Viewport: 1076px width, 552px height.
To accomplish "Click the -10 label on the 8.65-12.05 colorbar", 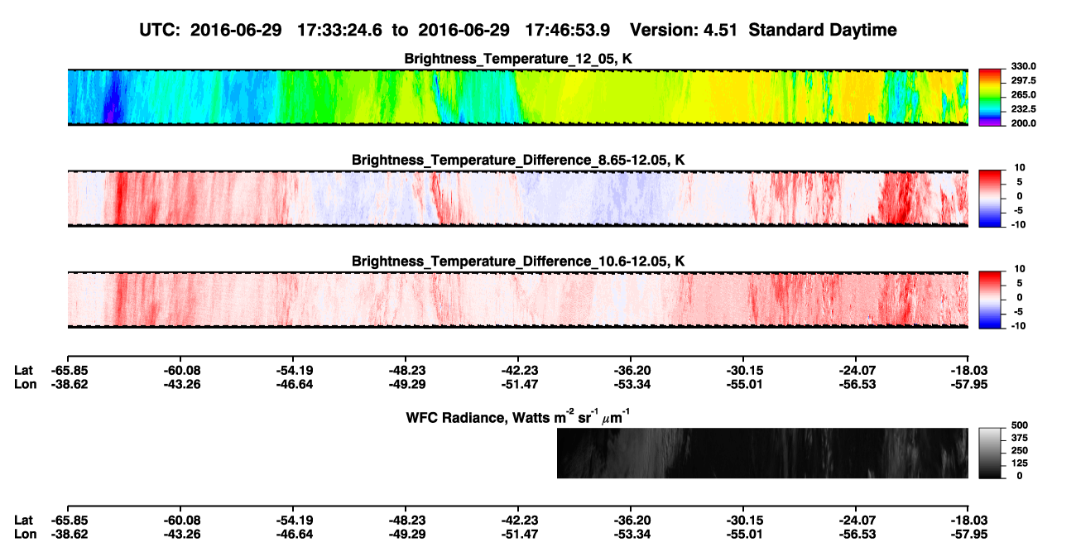I will [1019, 224].
